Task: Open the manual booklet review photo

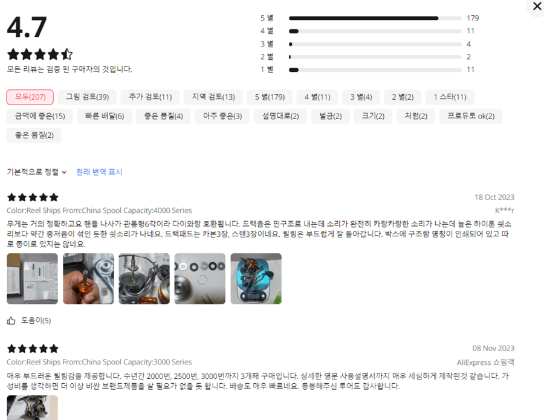Action: coord(32,279)
